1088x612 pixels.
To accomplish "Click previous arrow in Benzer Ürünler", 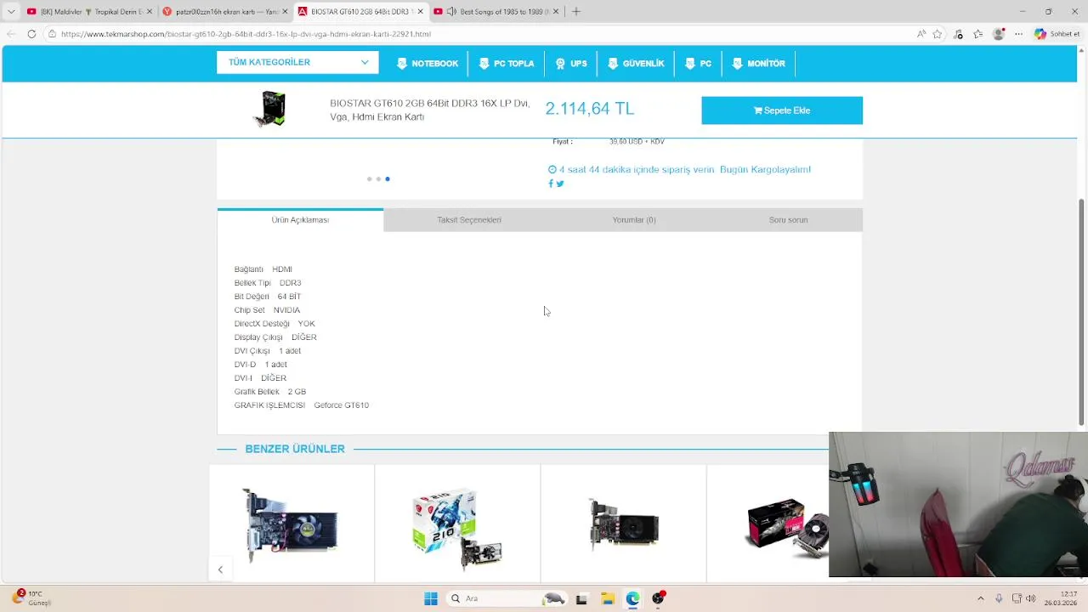I will (x=220, y=569).
